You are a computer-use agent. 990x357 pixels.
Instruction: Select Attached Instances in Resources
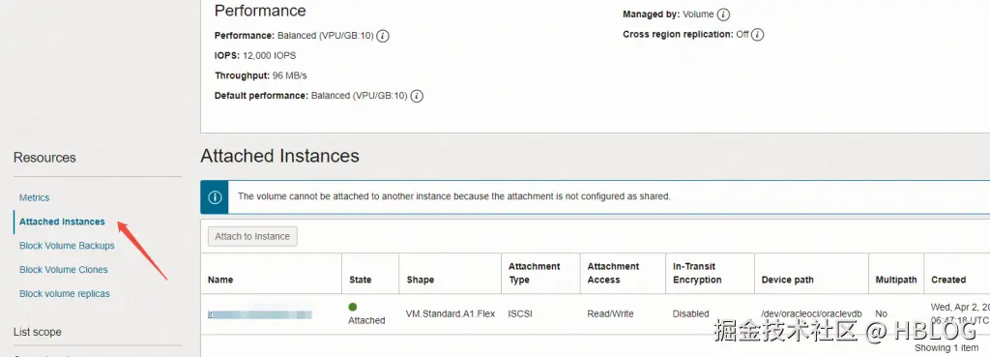coord(62,222)
